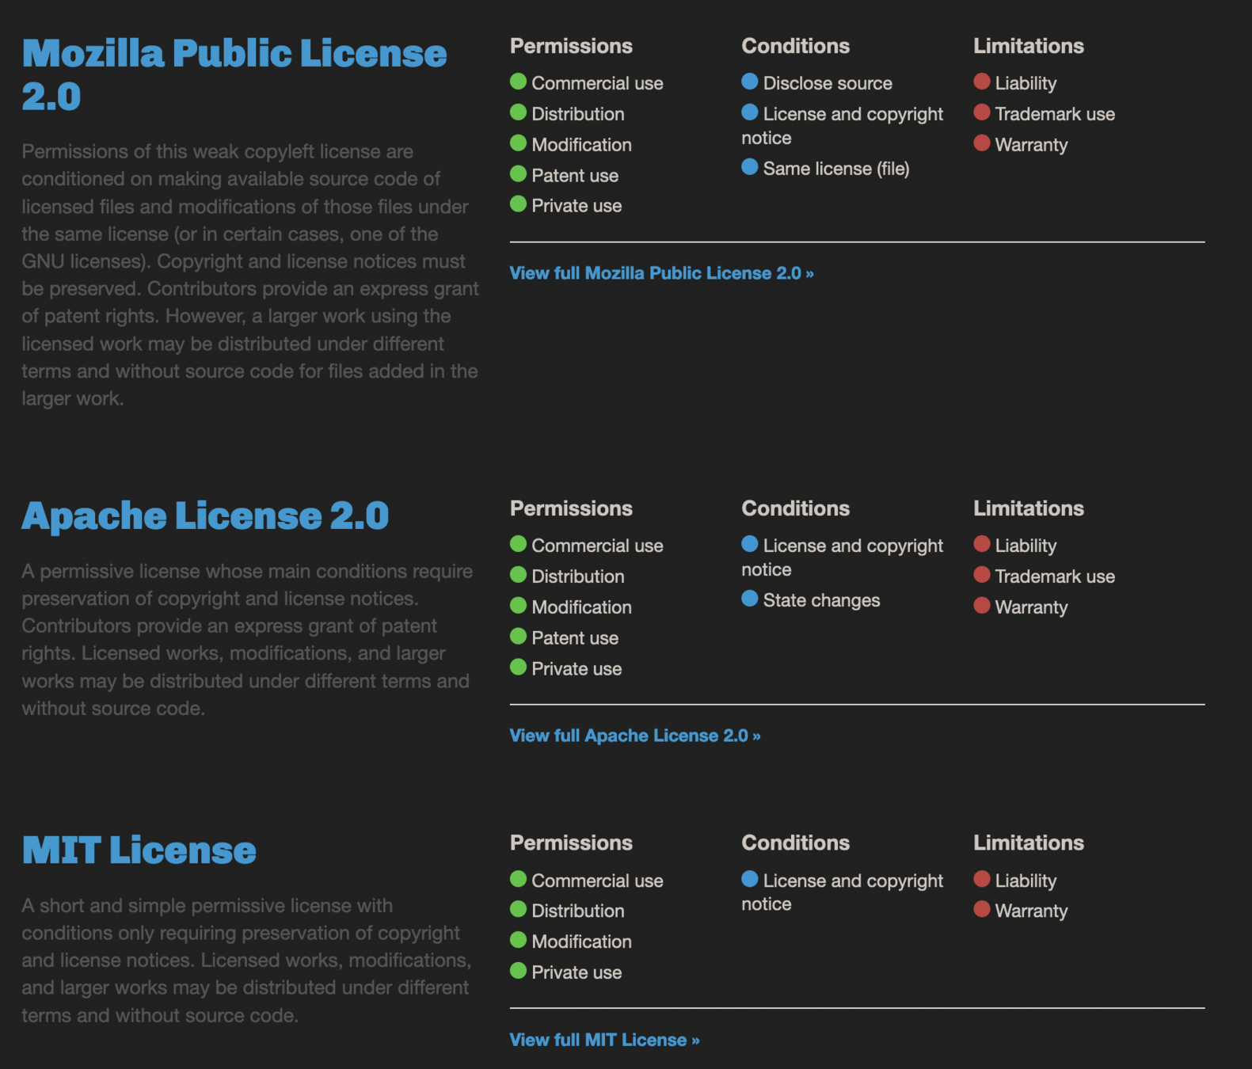Click green dot beside Apache Private use
This screenshot has width=1252, height=1069.
[519, 668]
